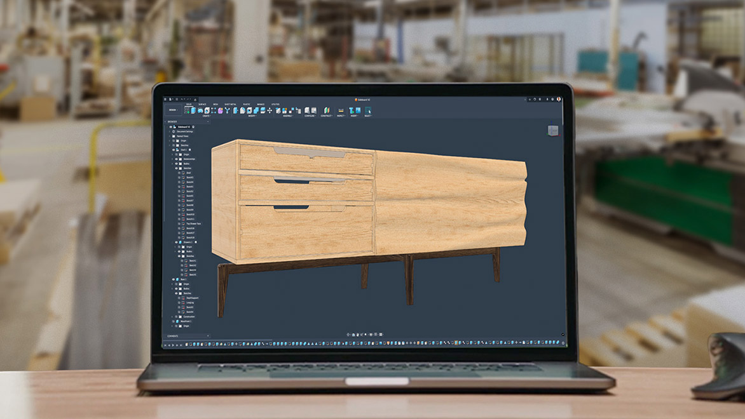Toggle visibility of Top Drawer Face sketch

[x=179, y=223]
